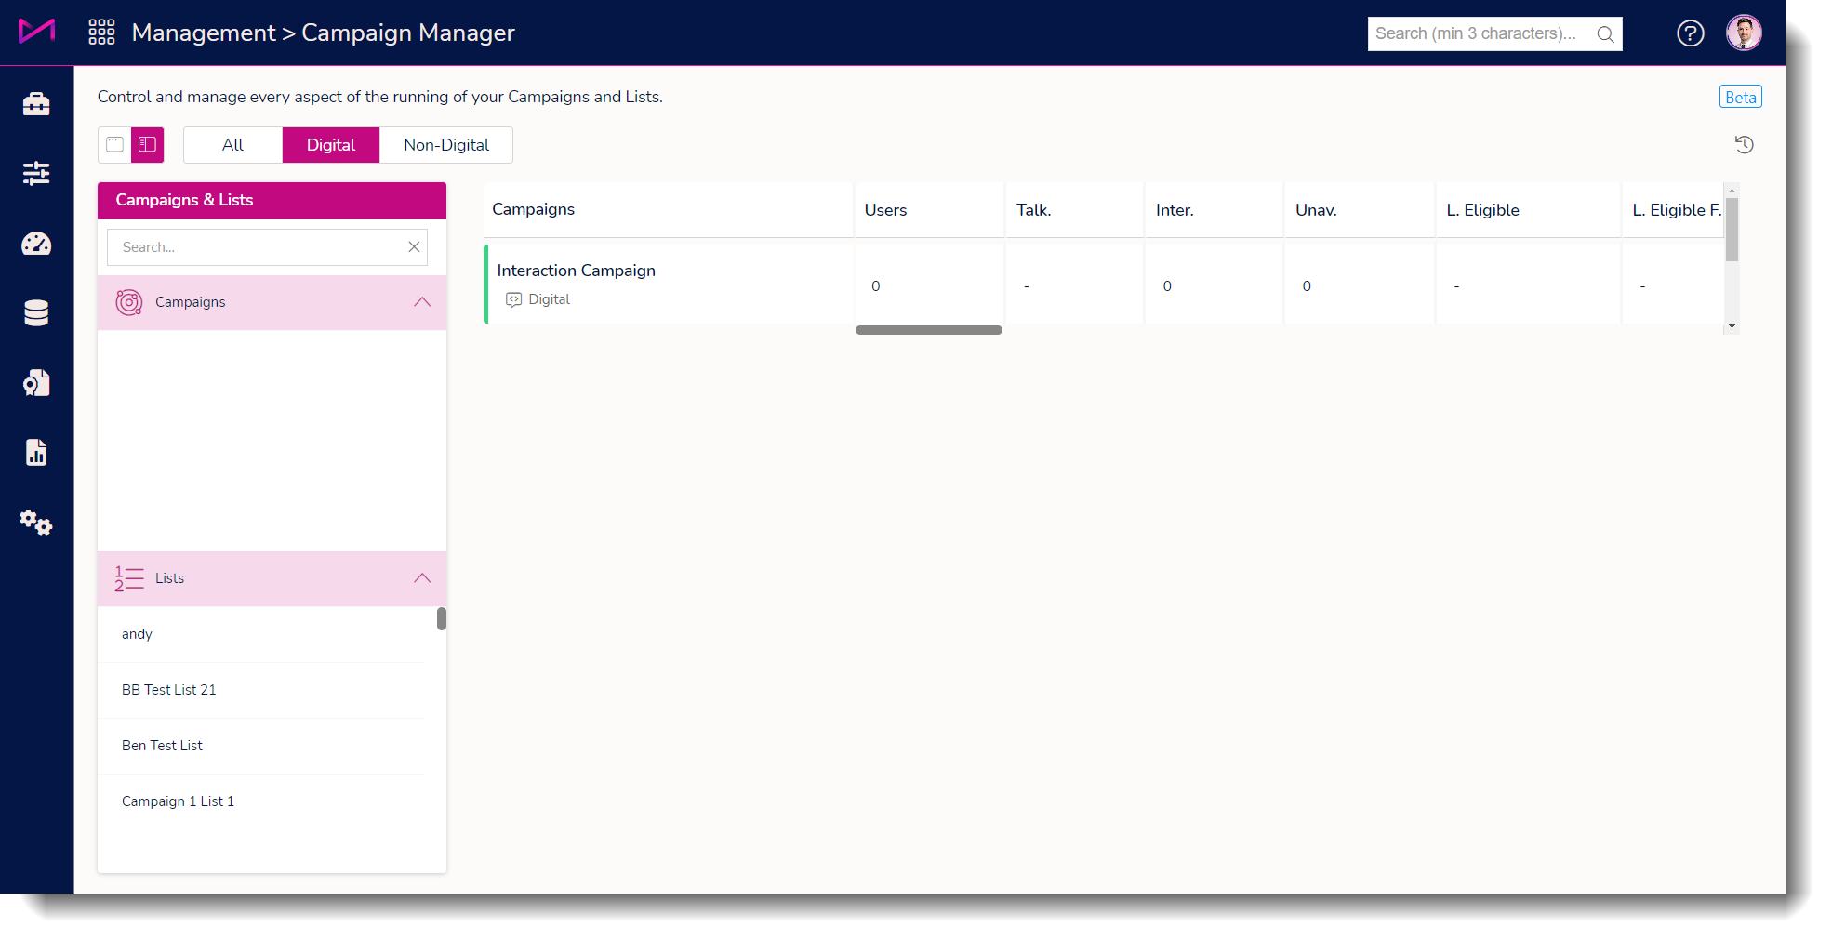Click the table scroll down arrow
Image resolution: width=1832 pixels, height=940 pixels.
tap(1732, 326)
